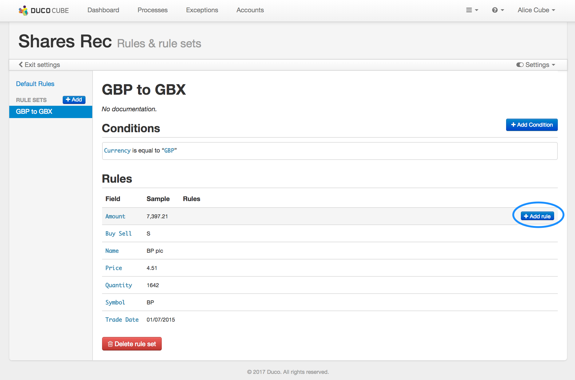Click the Currency condition box

[329, 151]
